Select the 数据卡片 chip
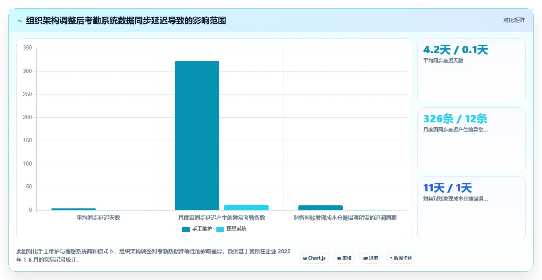This screenshot has height=280, width=542. 401,258
